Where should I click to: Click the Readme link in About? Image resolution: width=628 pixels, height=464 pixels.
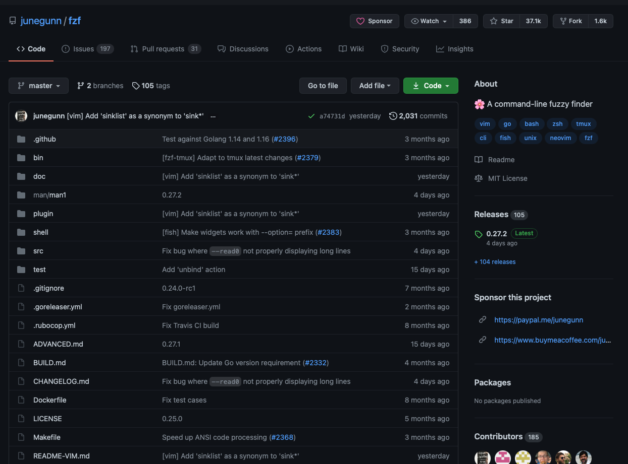tap(495, 160)
